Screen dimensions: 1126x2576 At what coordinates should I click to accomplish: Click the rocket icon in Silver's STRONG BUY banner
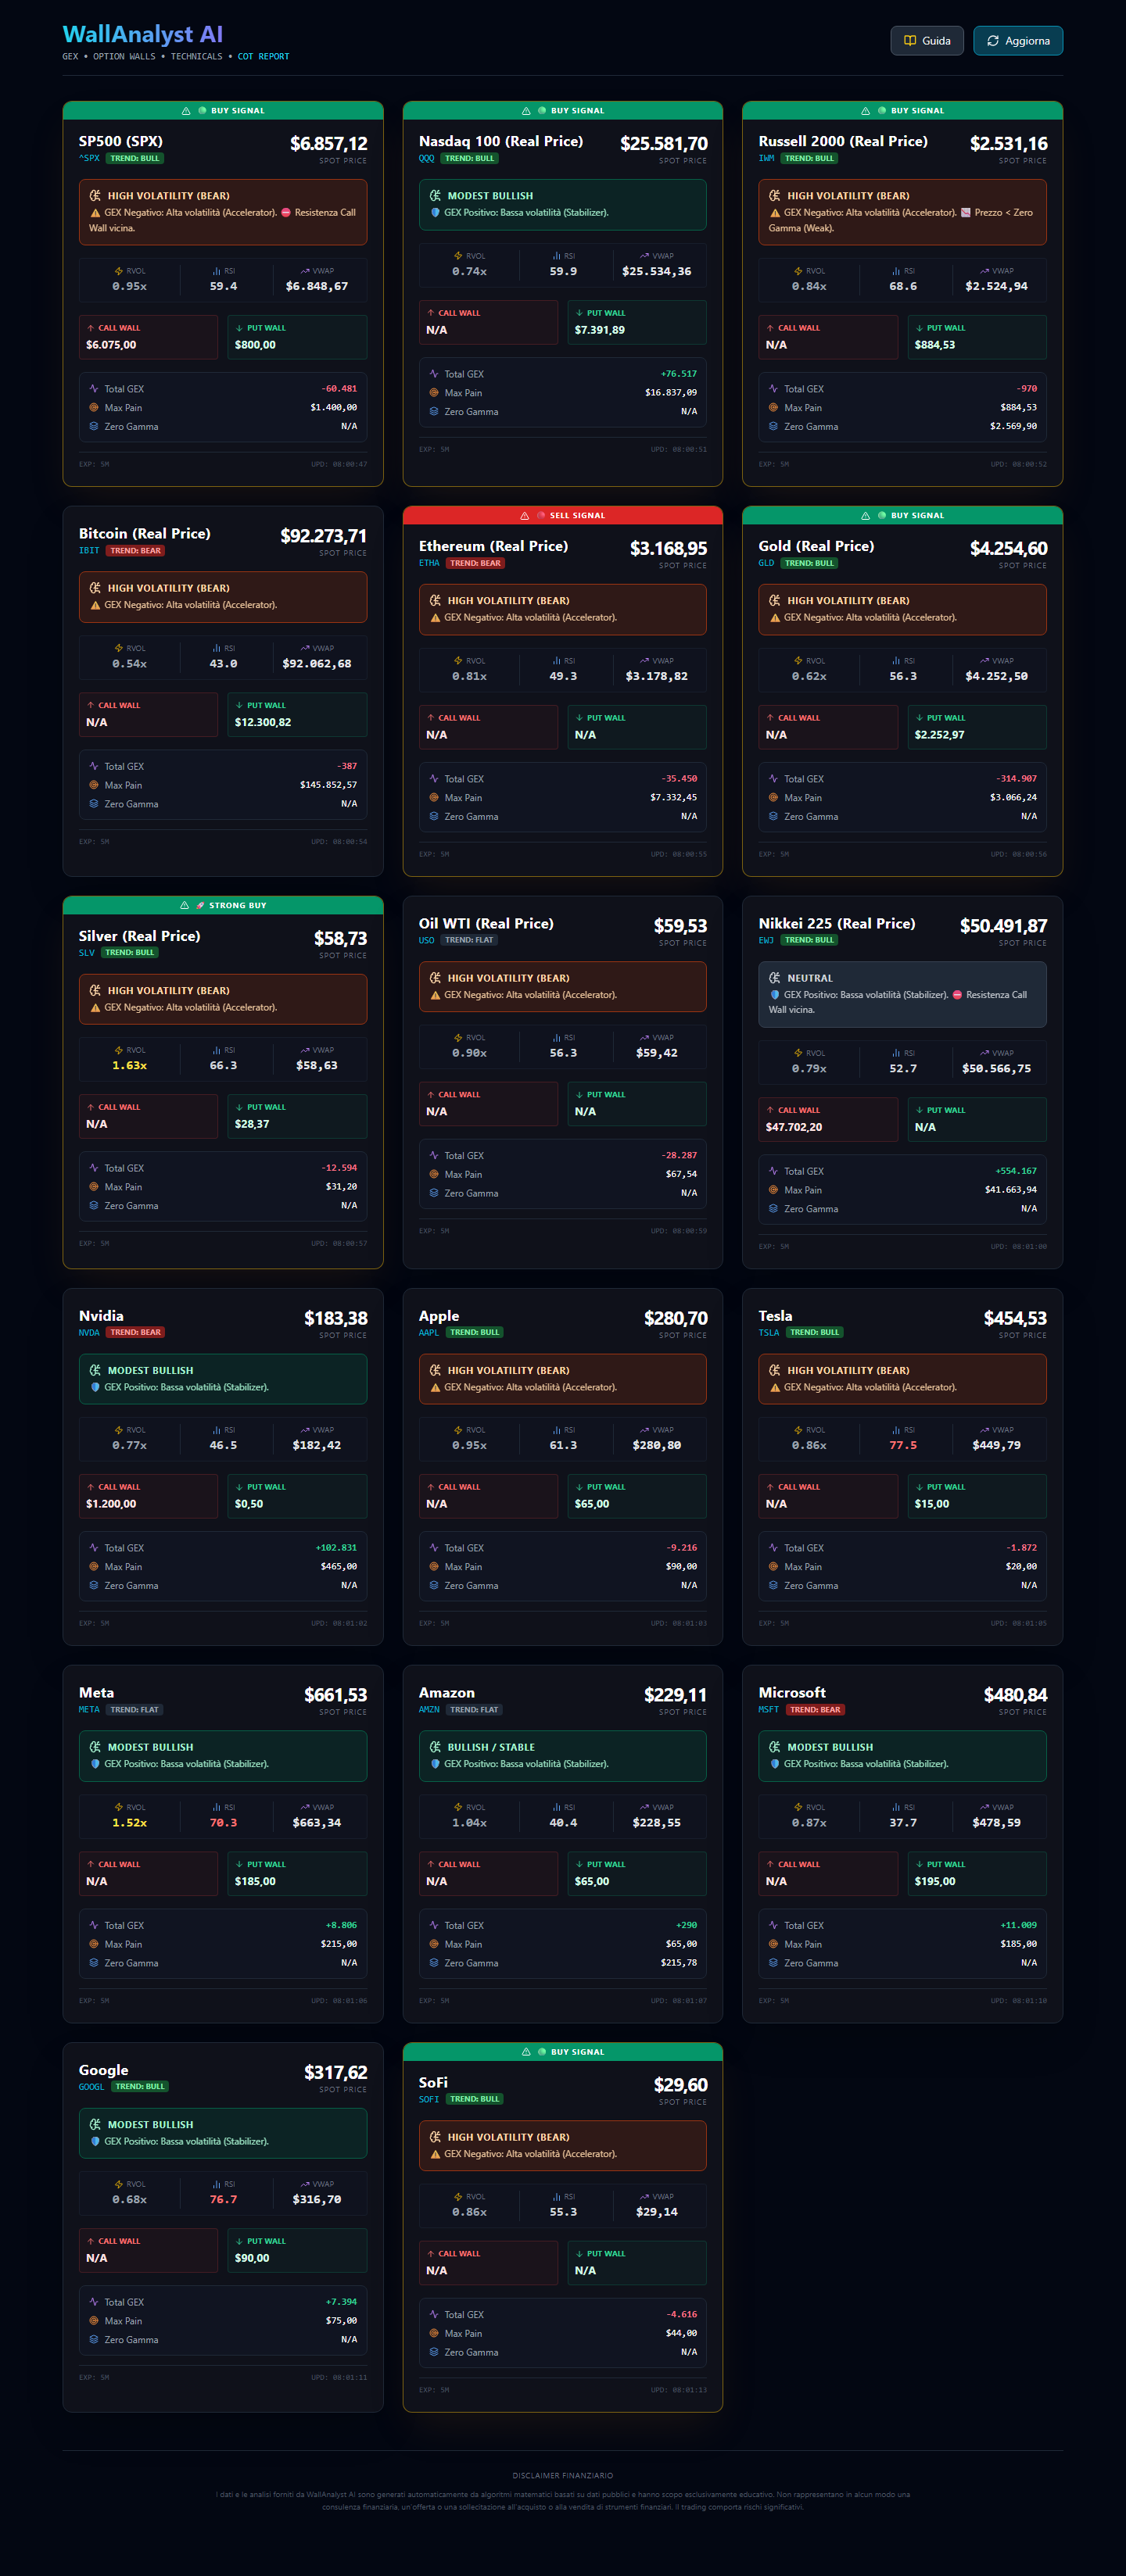click(x=200, y=906)
